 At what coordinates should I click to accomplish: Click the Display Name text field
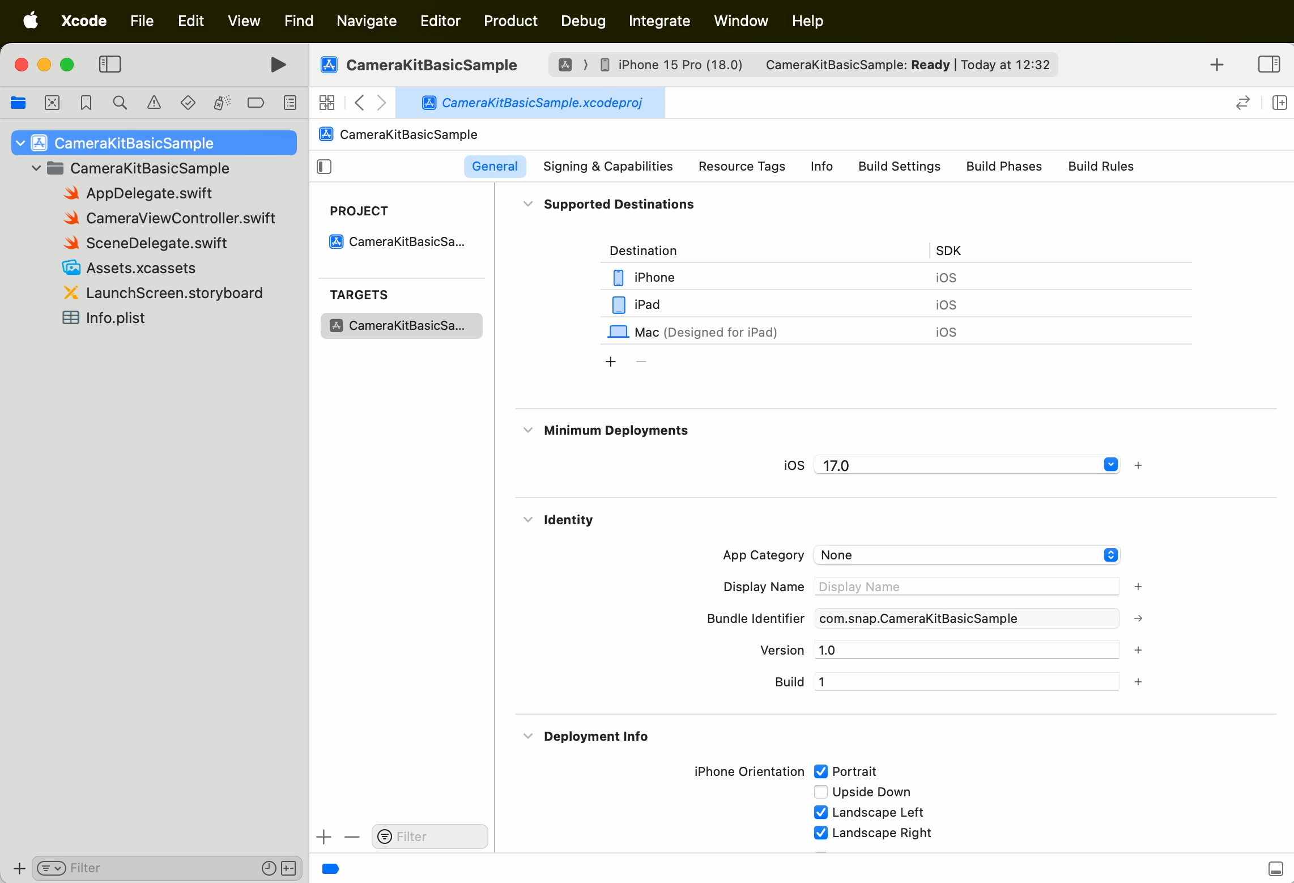click(x=966, y=587)
